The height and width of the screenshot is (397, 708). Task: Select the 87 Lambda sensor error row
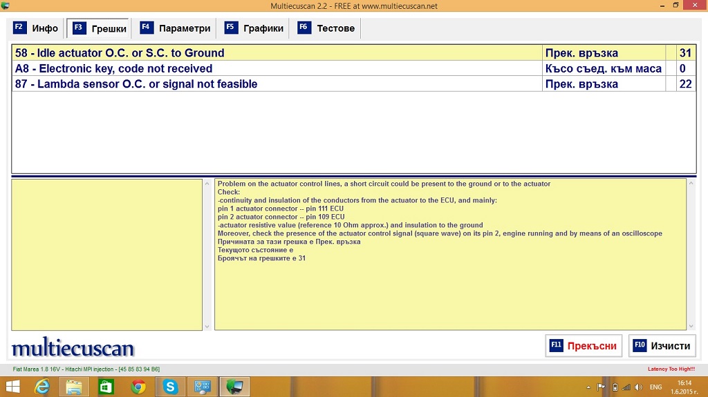tap(277, 84)
